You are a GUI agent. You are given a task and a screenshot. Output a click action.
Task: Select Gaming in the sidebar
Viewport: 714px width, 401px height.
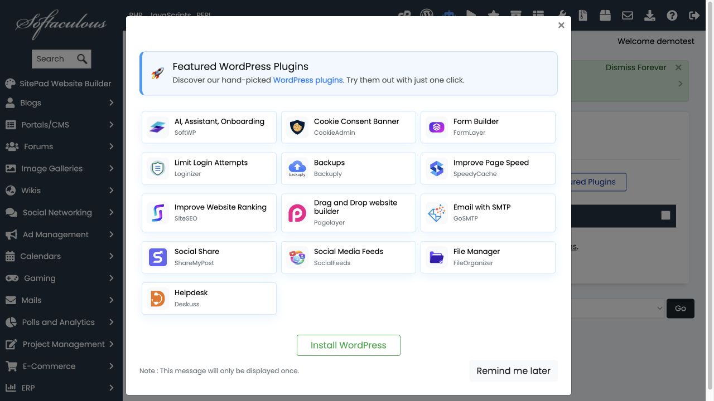[39, 278]
